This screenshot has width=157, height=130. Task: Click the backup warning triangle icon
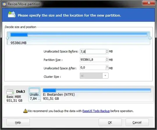[25, 111]
